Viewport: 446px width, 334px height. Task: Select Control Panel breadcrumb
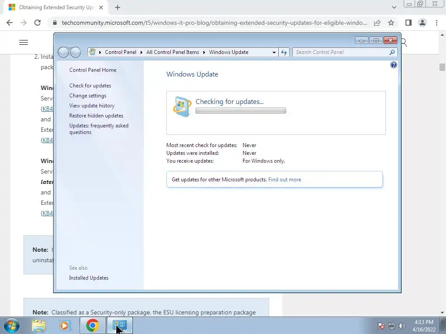tap(121, 52)
